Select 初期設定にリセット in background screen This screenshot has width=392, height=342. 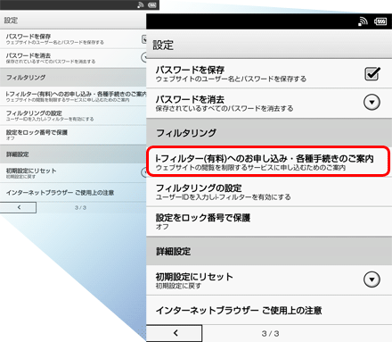pos(73,173)
